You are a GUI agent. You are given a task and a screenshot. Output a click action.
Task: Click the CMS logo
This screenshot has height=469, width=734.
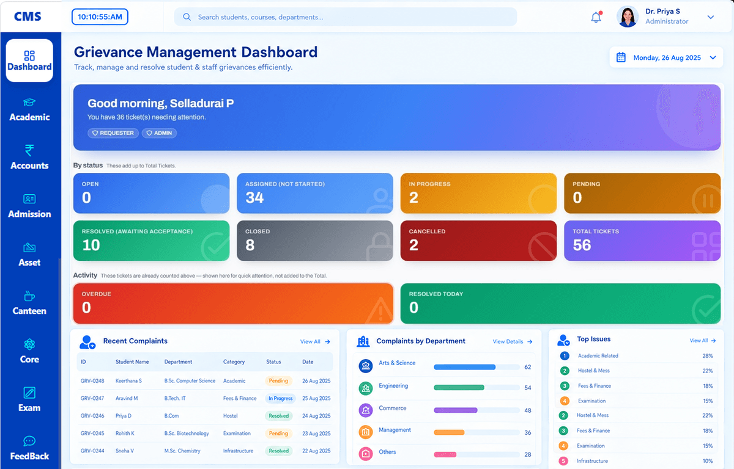click(28, 16)
